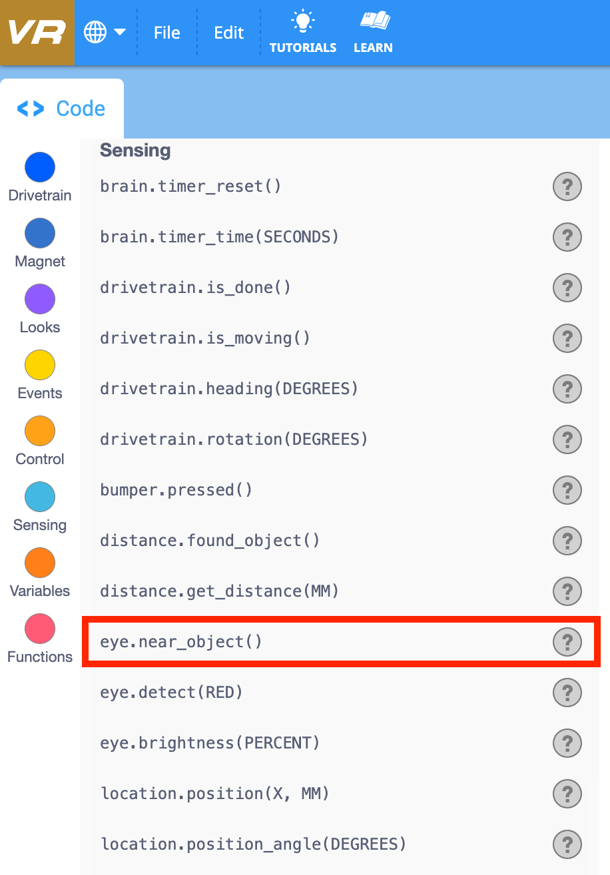Switch to the Code tab
Image resolution: width=610 pixels, height=875 pixels.
(61, 108)
